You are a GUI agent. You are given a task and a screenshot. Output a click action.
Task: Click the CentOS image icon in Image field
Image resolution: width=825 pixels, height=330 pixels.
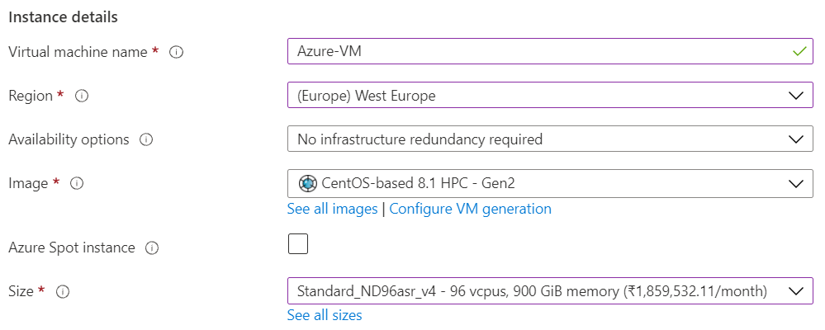307,183
